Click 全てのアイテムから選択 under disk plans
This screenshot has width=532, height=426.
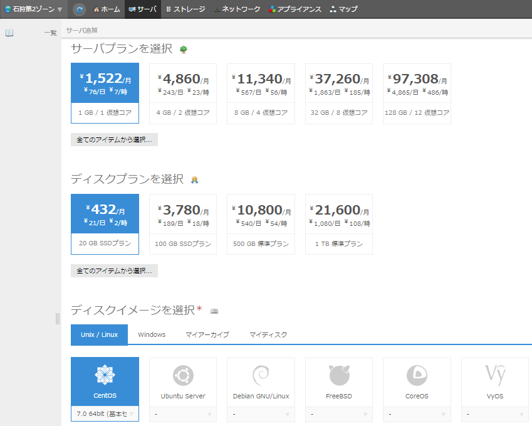tap(114, 271)
